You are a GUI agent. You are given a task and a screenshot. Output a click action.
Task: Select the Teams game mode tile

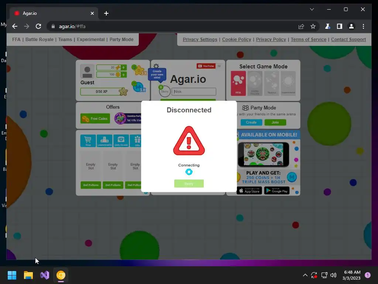[272, 83]
